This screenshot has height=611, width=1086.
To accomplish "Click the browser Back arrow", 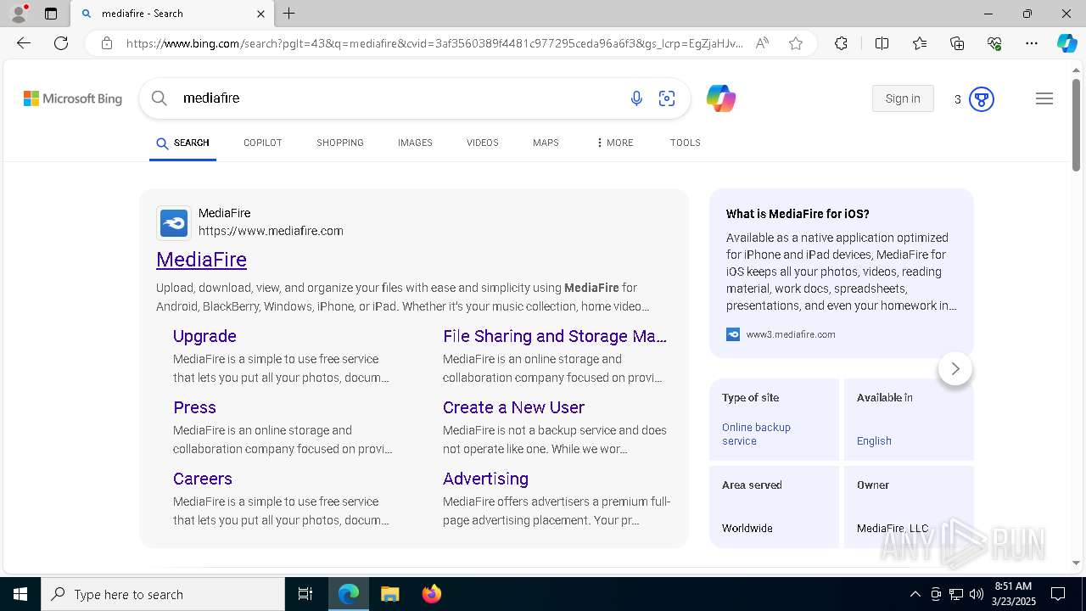I will pos(24,43).
